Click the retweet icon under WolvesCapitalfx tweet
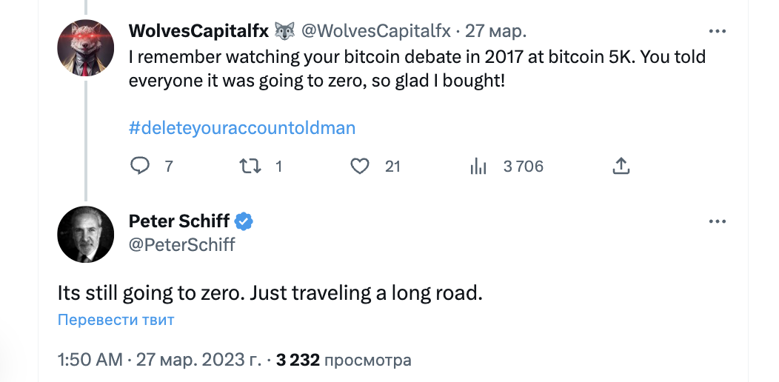 point(250,167)
